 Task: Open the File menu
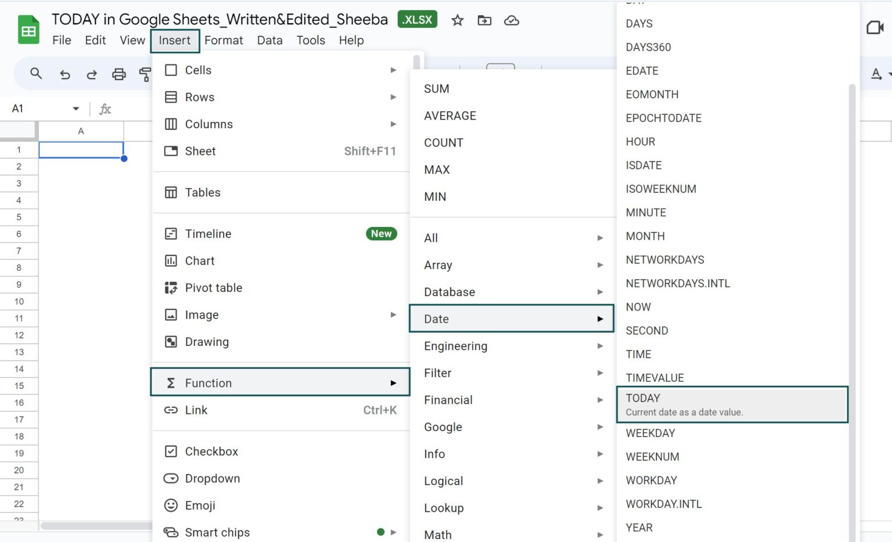click(62, 40)
